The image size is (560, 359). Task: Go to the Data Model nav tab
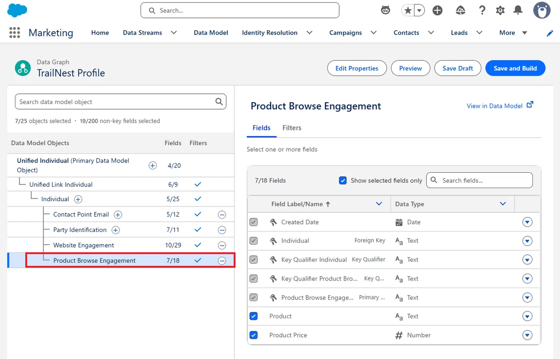click(x=211, y=33)
